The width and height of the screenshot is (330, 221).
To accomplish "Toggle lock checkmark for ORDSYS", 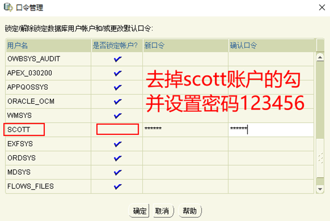I will pyautogui.click(x=118, y=158).
